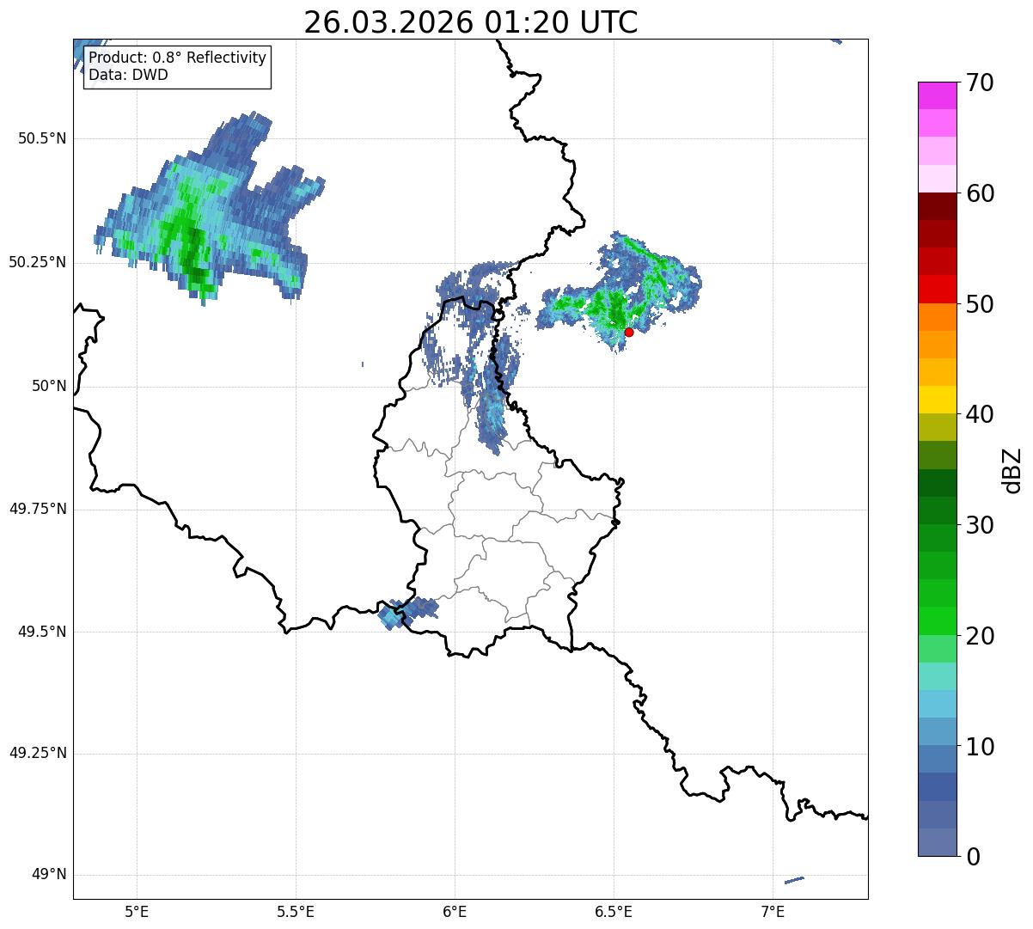The height and width of the screenshot is (929, 1033).
Task: Click the 5°E longitude label
Action: [x=137, y=912]
